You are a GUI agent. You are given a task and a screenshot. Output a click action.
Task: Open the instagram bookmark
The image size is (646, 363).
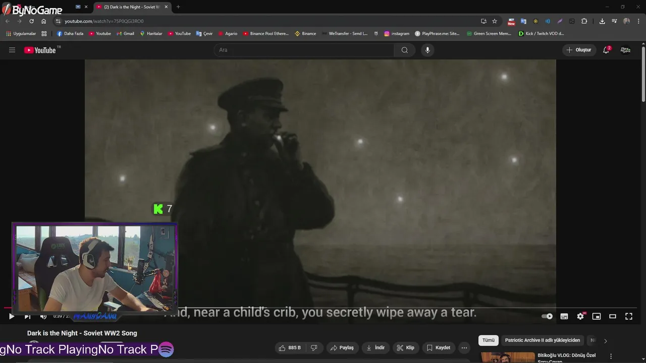click(x=397, y=34)
